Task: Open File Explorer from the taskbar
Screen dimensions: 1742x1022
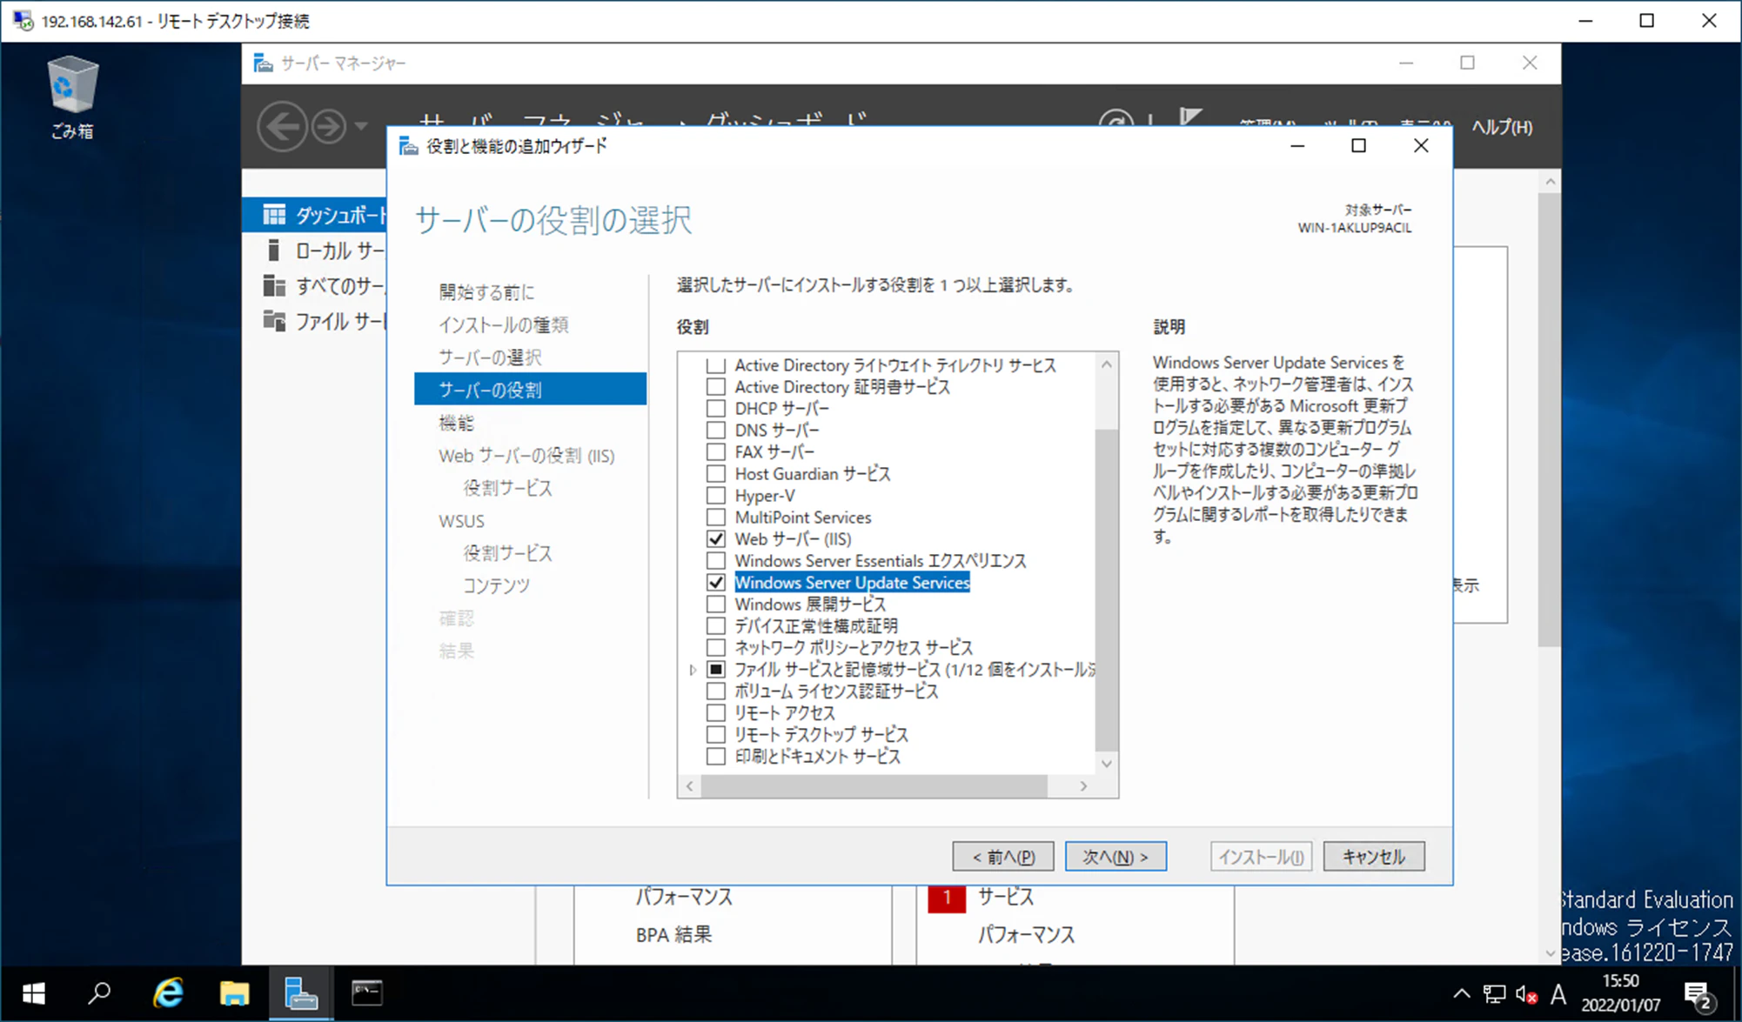Action: tap(233, 993)
